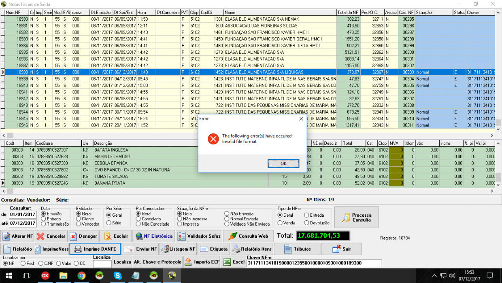The width and height of the screenshot is (502, 283).
Task: Open the Validador Sefaz tool
Action: pyautogui.click(x=199, y=236)
